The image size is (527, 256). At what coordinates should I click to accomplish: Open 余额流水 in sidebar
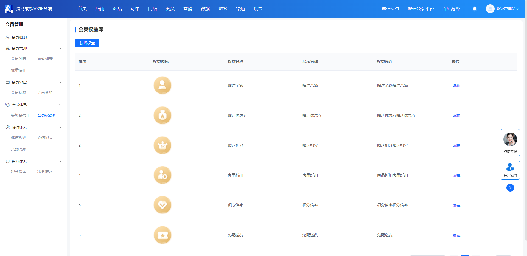click(19, 149)
